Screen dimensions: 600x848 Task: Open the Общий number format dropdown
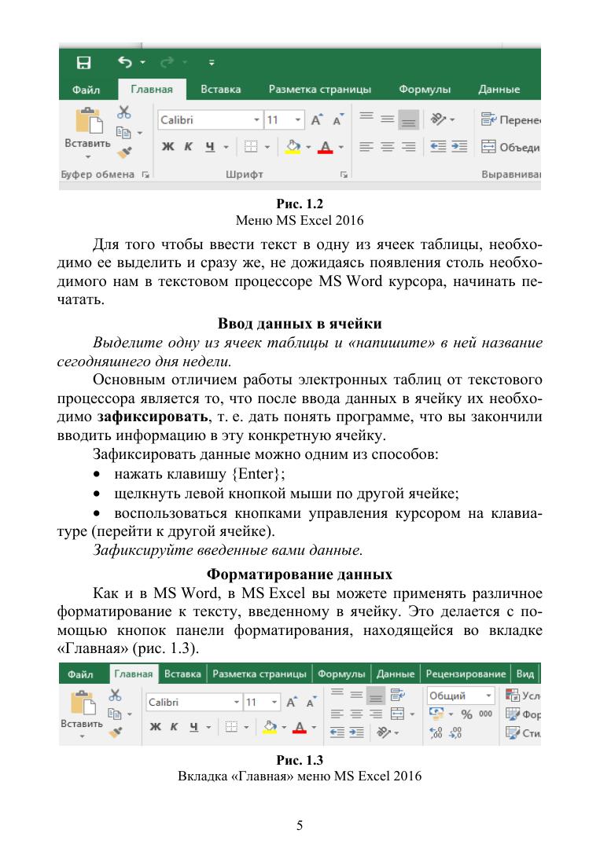click(488, 696)
